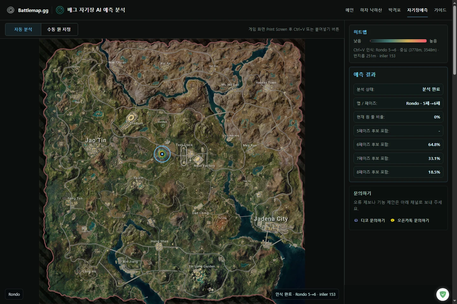Click the Neox Factory label on the map
This screenshot has width=457, height=304.
pos(204,166)
